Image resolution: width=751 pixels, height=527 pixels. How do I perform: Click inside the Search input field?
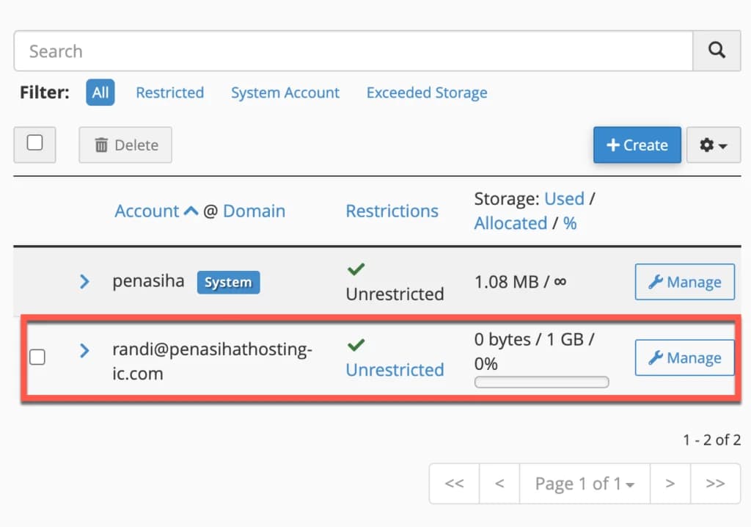[x=293, y=50]
